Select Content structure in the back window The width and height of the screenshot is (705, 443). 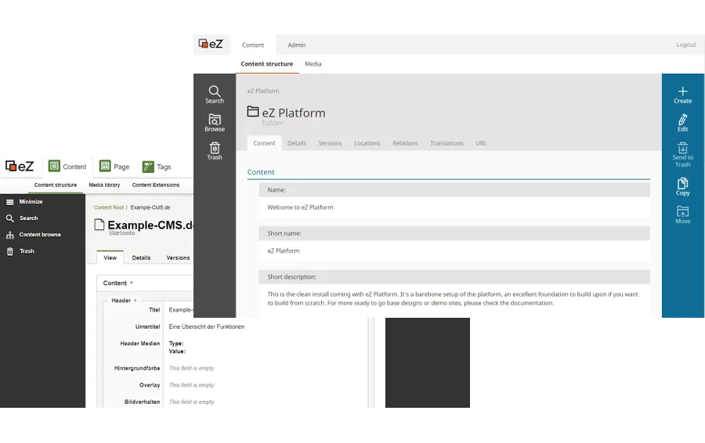click(x=56, y=185)
